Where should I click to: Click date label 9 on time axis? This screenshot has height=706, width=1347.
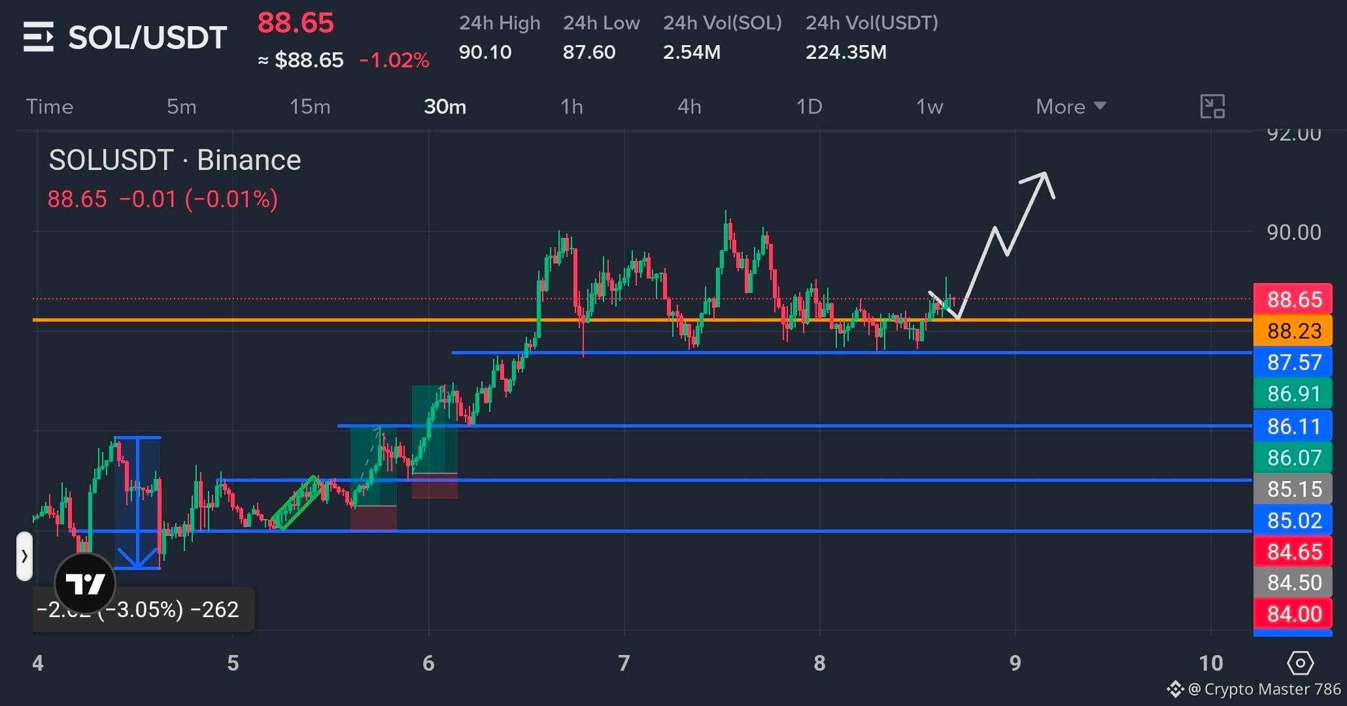(1015, 664)
